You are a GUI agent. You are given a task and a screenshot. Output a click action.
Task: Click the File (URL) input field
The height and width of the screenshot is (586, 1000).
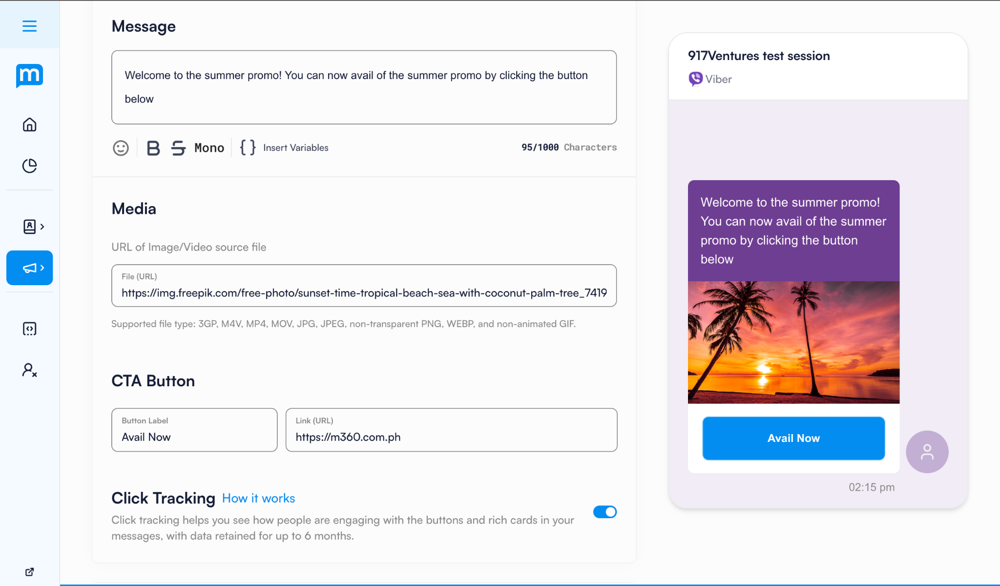364,286
